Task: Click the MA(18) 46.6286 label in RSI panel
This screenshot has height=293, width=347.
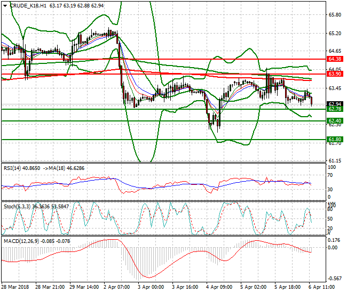Action: pyautogui.click(x=67, y=168)
